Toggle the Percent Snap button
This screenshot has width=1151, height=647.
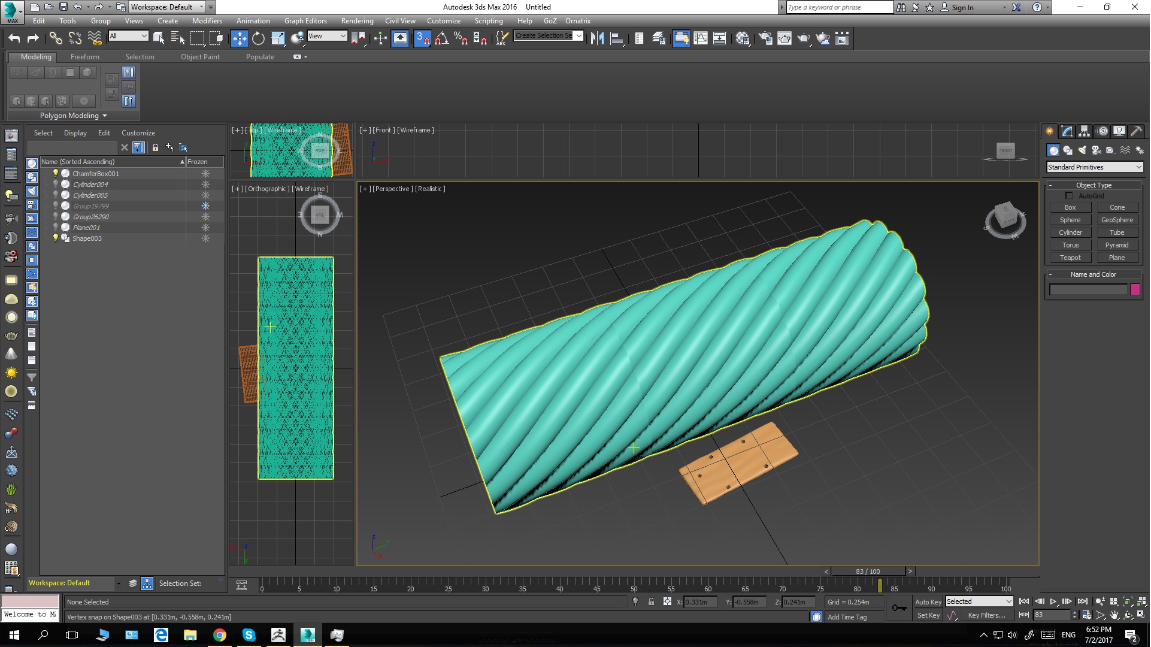pyautogui.click(x=461, y=38)
